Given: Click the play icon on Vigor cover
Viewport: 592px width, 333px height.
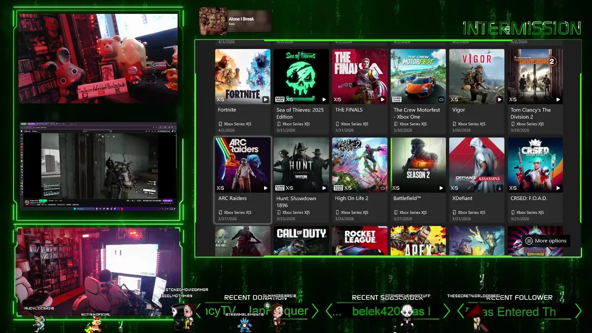Looking at the screenshot, I should tap(499, 99).
